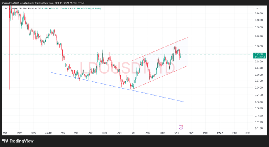Select the upper red channel line
Screen dimensions: 269x147
click(x=160, y=49)
